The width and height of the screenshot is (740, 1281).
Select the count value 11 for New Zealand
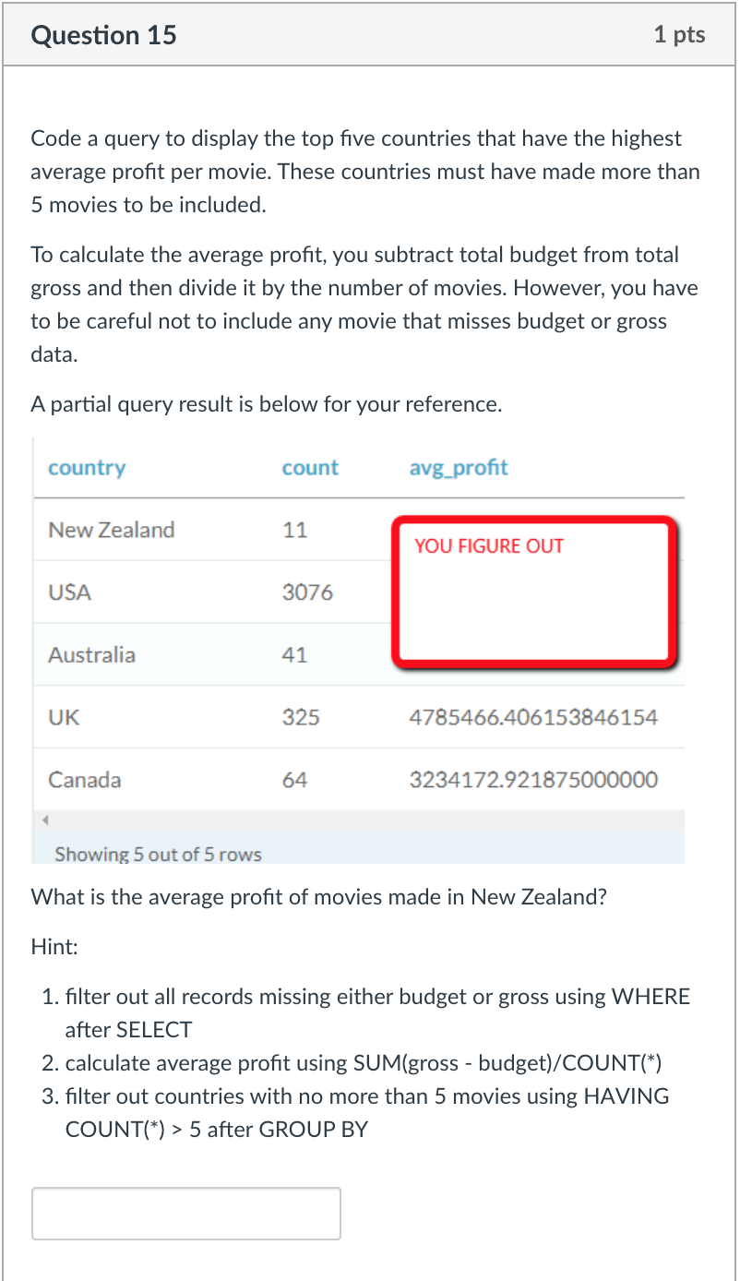tap(293, 530)
